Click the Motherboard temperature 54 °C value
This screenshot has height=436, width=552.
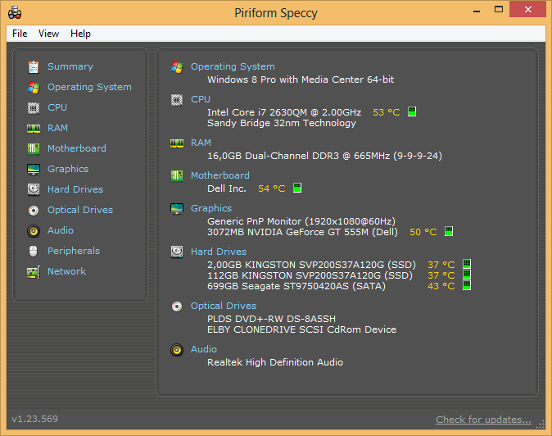pyautogui.click(x=271, y=188)
